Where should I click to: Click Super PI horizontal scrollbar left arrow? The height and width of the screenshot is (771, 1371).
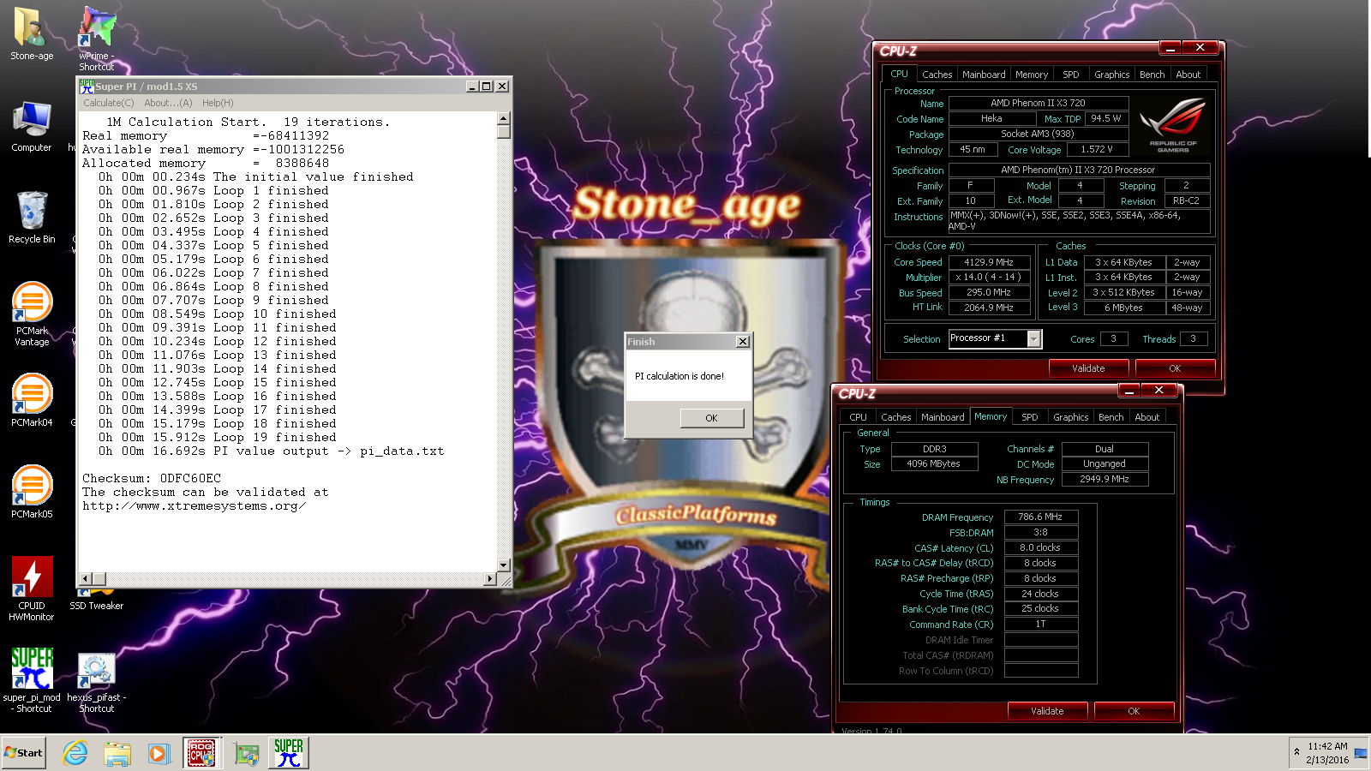tap(85, 579)
